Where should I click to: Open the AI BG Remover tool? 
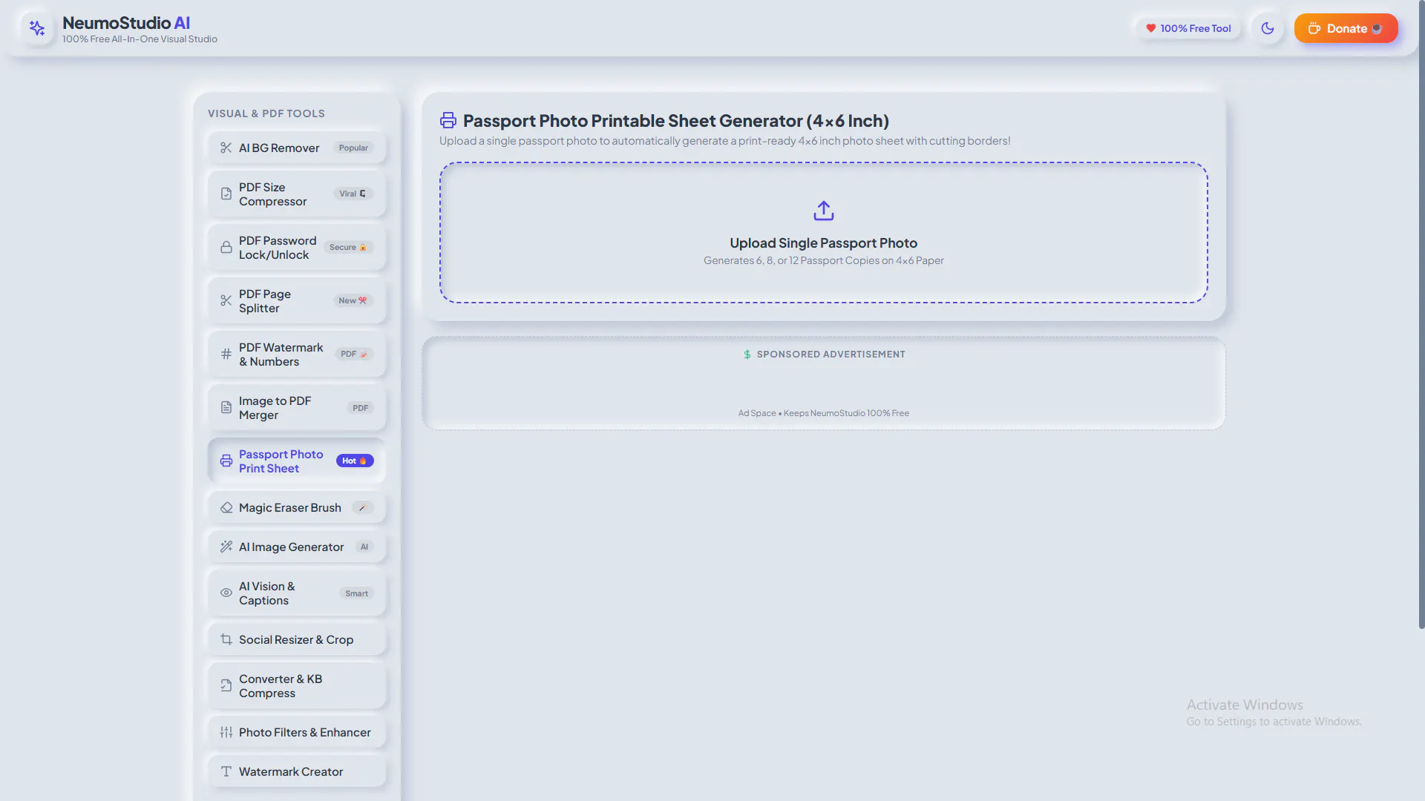(x=297, y=148)
